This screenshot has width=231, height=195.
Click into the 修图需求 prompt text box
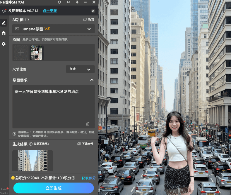point(54,107)
